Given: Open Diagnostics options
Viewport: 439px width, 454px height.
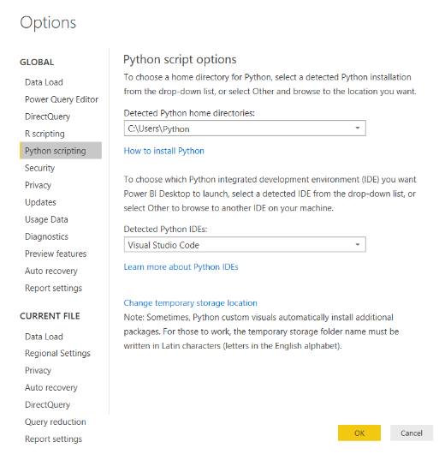Looking at the screenshot, I should point(46,236).
